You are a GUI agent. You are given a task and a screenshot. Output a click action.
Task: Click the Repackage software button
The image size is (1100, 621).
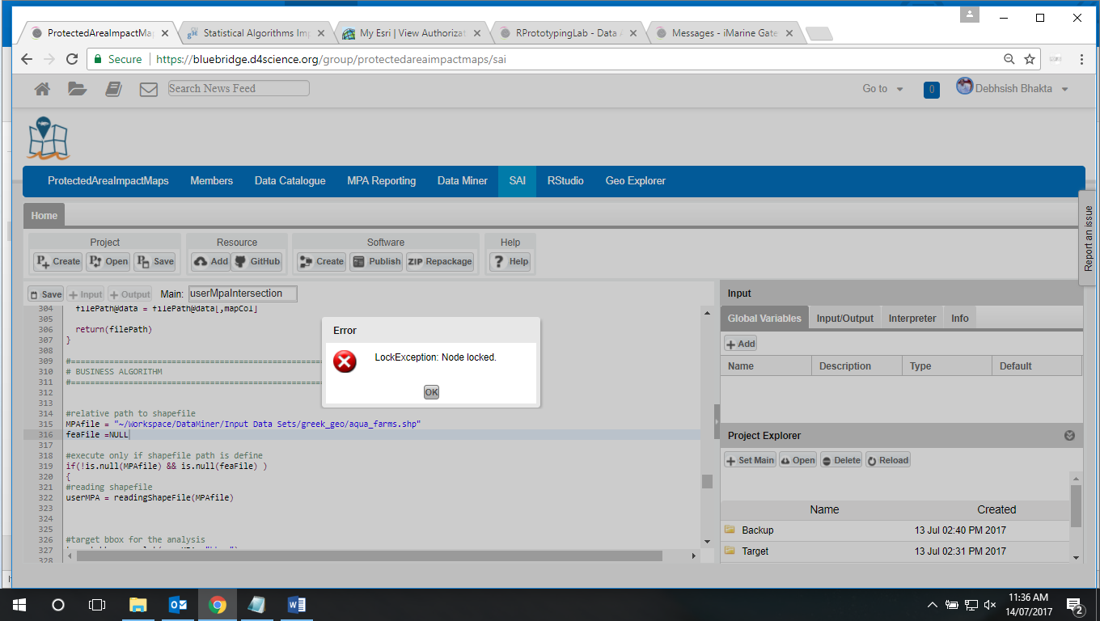pos(440,261)
